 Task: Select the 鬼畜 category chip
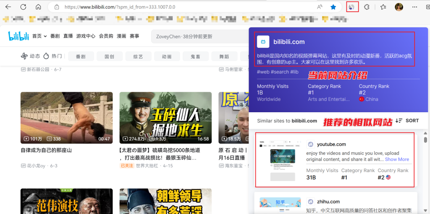pos(196,57)
